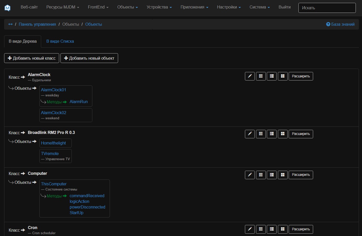Click the small grid icon for AlarmClock class
Image resolution: width=362 pixels, height=236 pixels.
pyautogui.click(x=261, y=76)
